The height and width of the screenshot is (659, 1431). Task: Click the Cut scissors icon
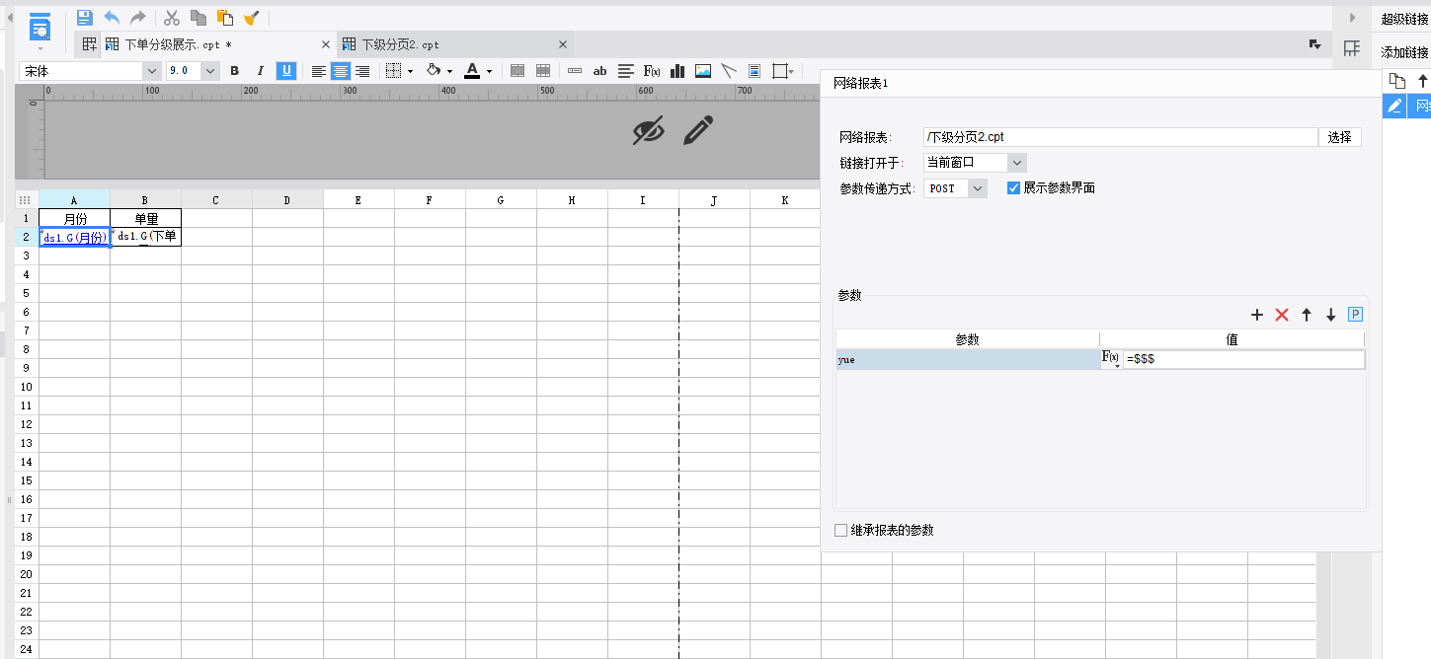tap(171, 18)
